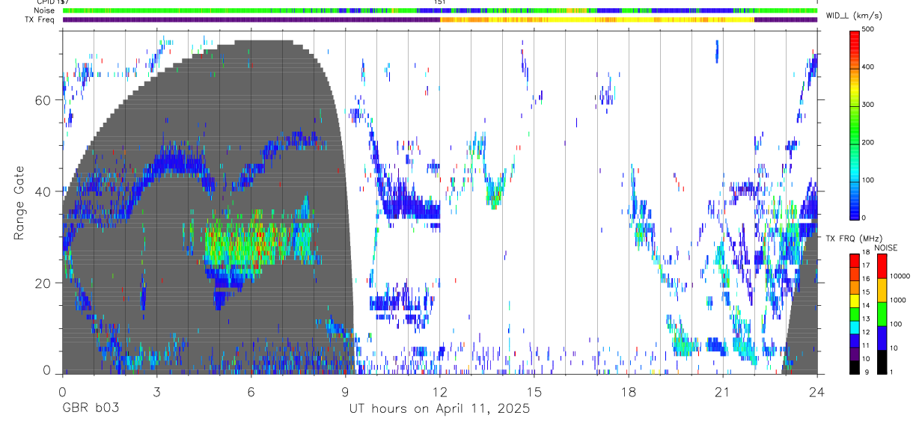Click x-axis tick label '3'
The image size is (919, 424).
(x=156, y=391)
